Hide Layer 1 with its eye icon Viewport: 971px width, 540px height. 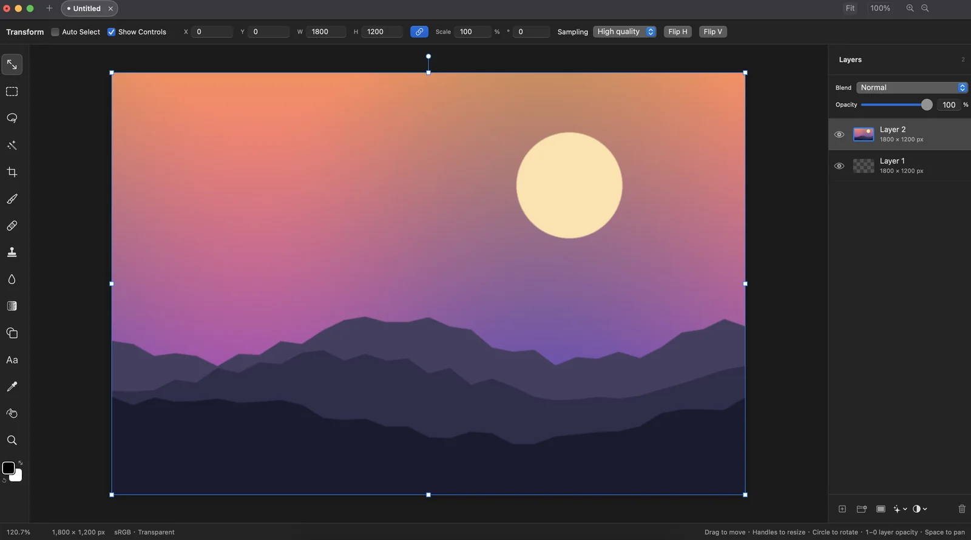[839, 166]
